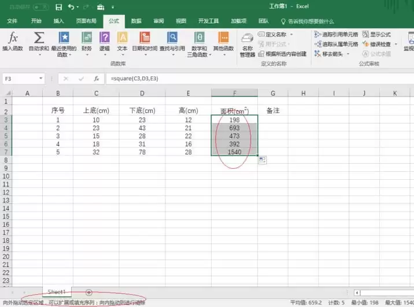Image resolution: width=414 pixels, height=307 pixels.
Task: Click Trace Precedents (追踪引用单元格)
Action: [x=336, y=34]
